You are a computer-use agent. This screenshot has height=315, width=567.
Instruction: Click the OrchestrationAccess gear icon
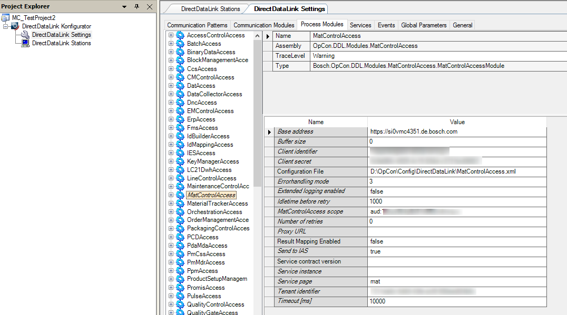pyautogui.click(x=180, y=212)
